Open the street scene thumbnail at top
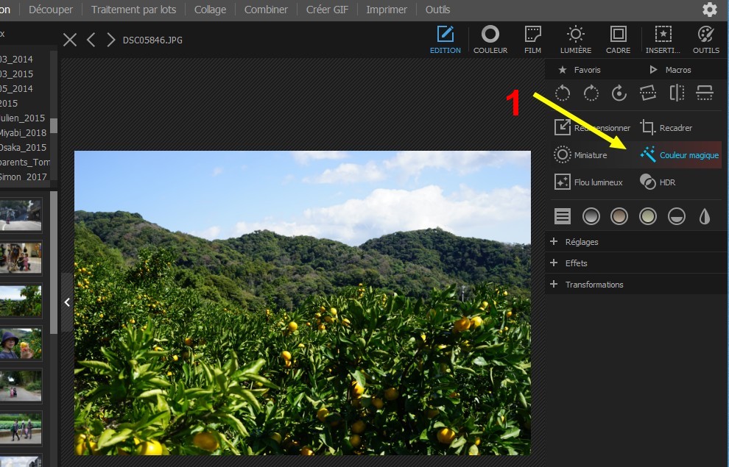 click(x=21, y=215)
